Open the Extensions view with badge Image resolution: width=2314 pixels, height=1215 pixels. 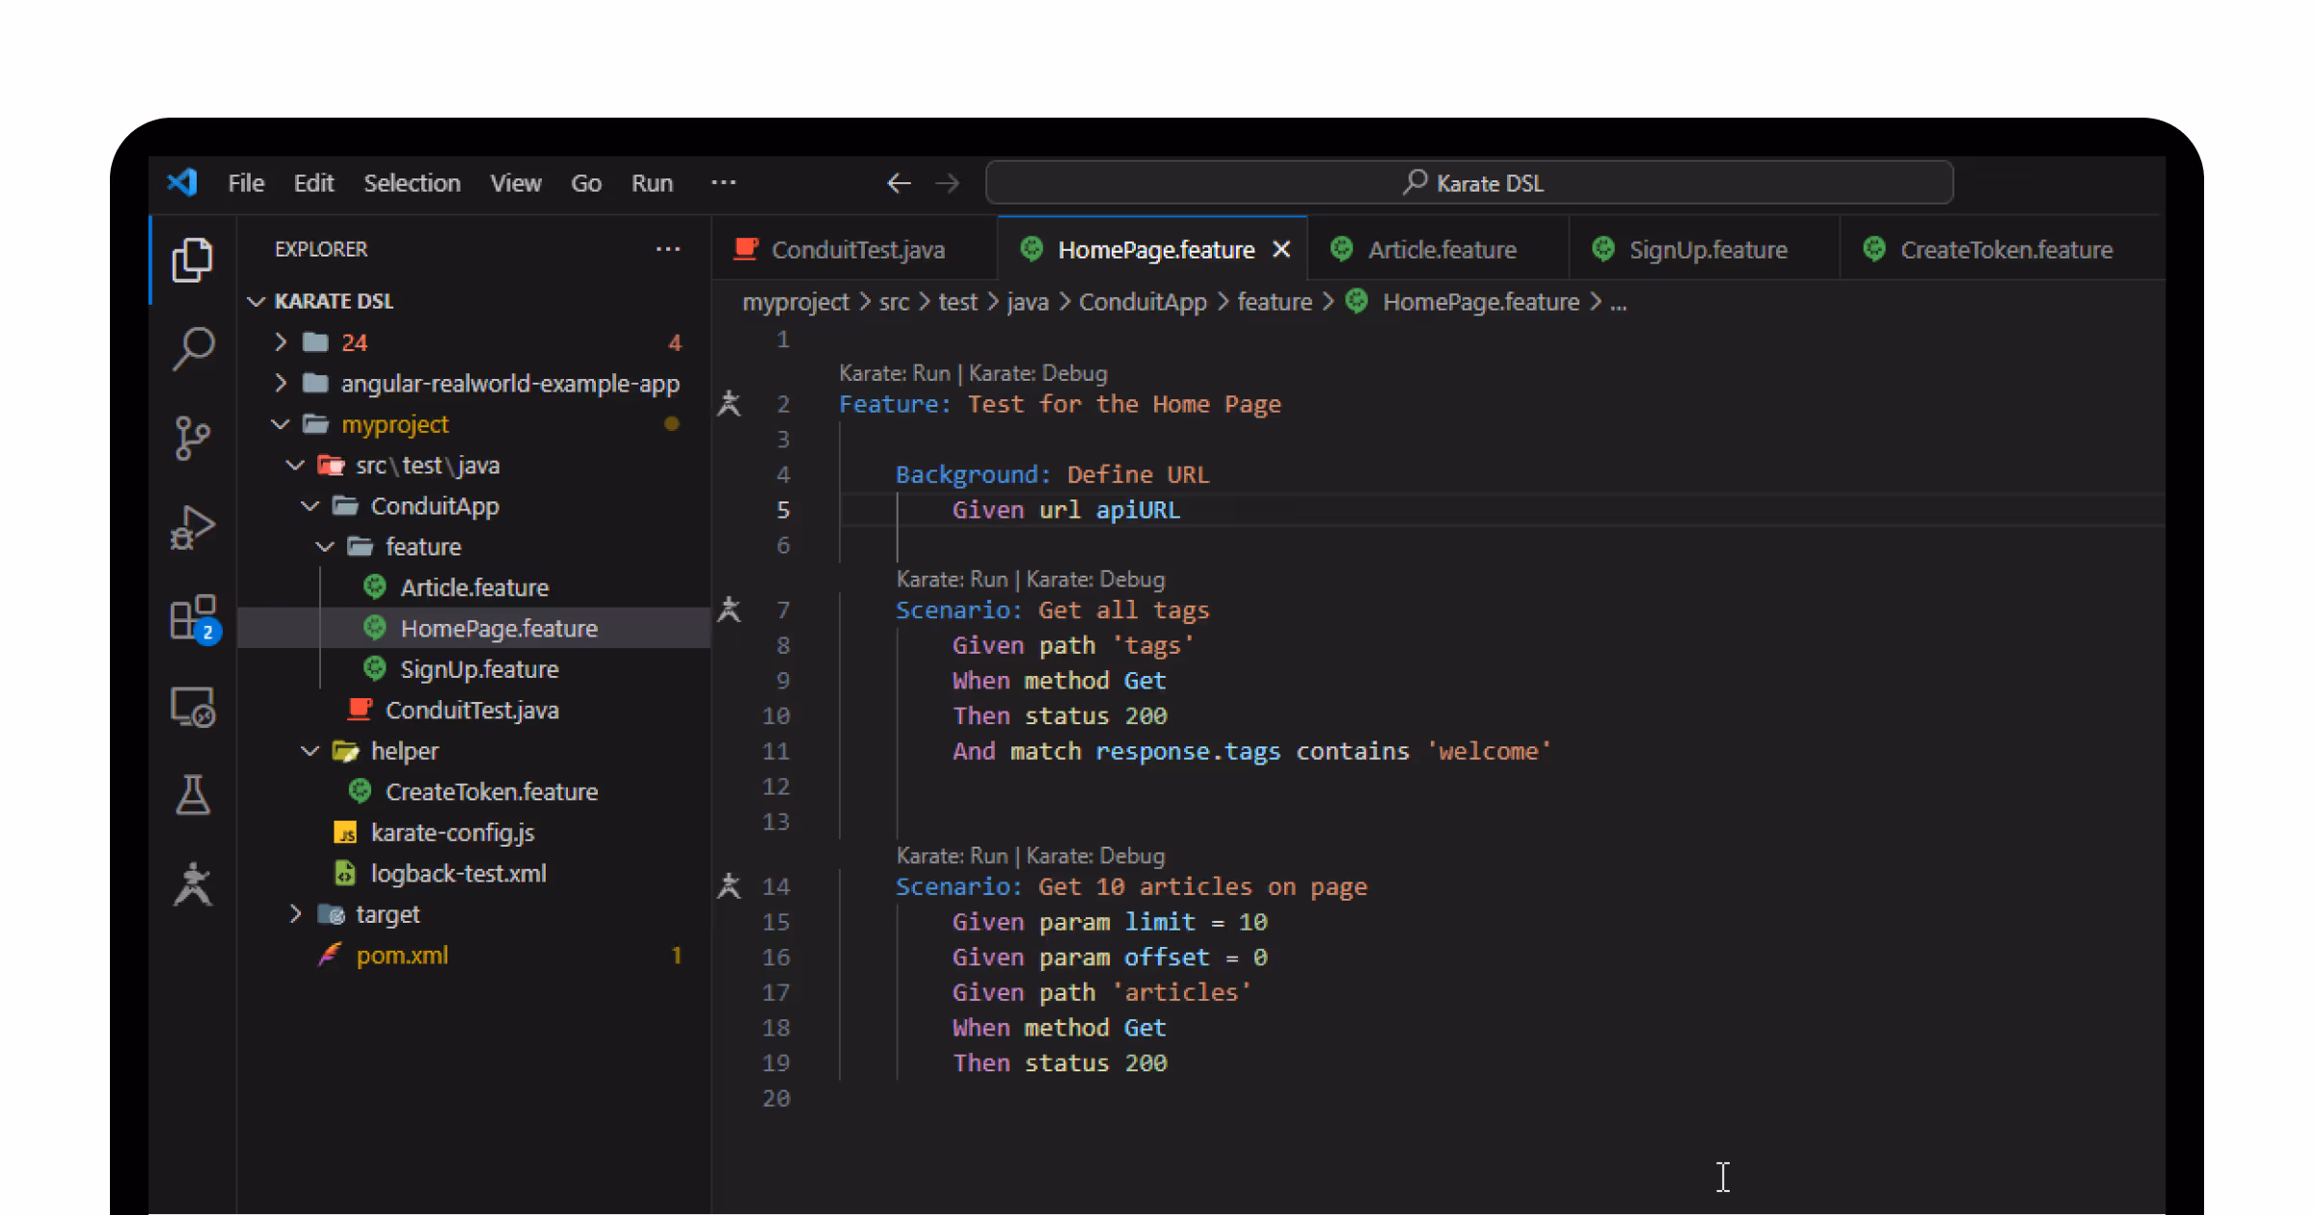click(193, 617)
